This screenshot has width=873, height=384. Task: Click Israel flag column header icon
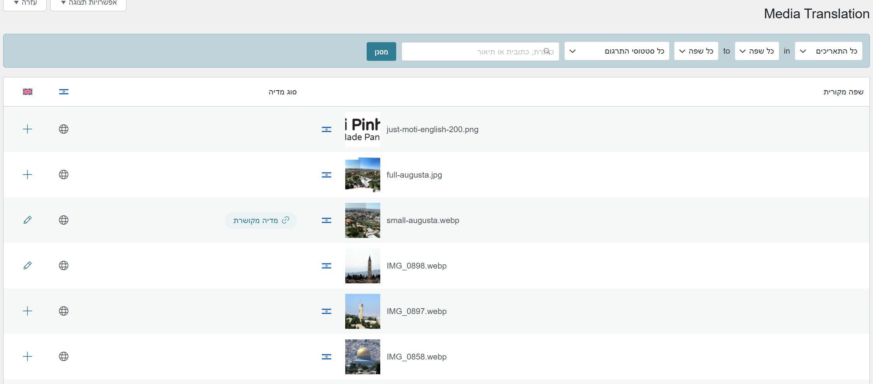tap(64, 92)
